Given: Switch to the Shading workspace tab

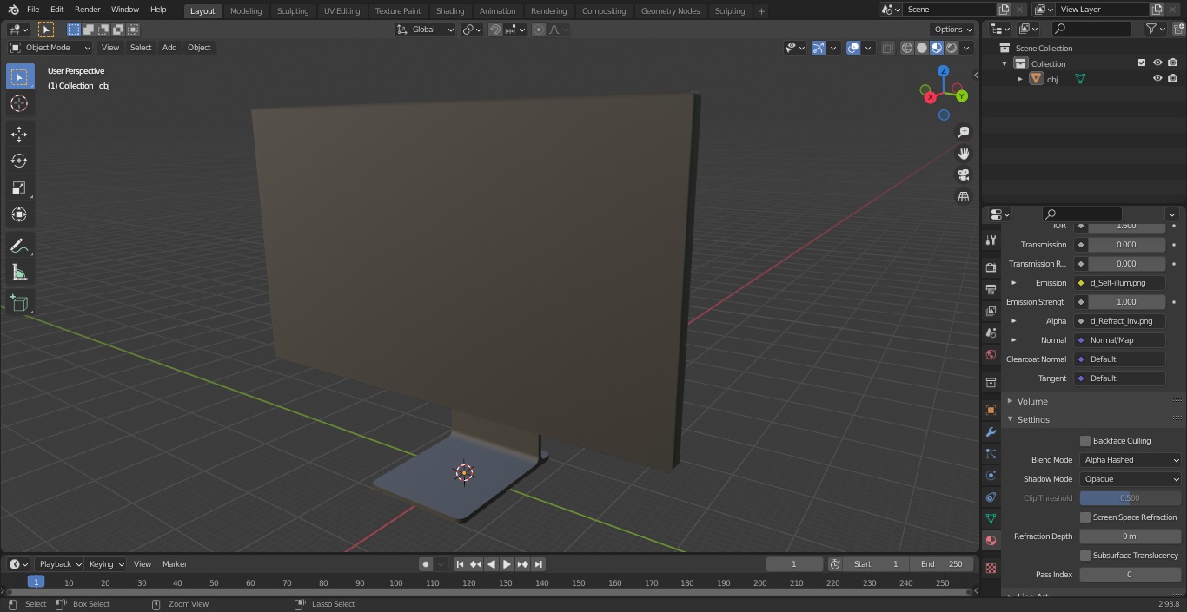Looking at the screenshot, I should (x=450, y=11).
